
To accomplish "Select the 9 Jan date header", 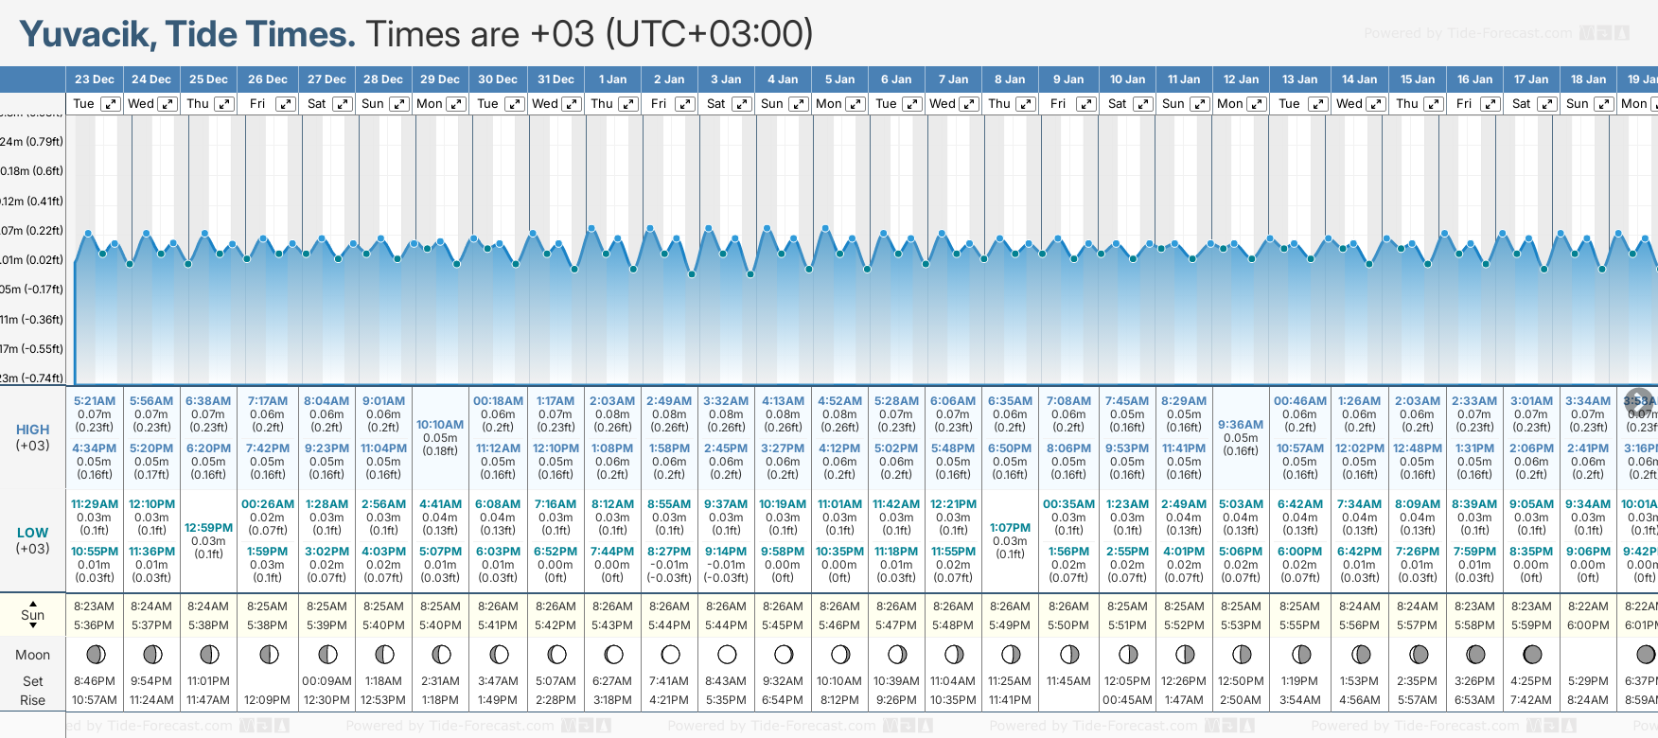I will (1068, 79).
